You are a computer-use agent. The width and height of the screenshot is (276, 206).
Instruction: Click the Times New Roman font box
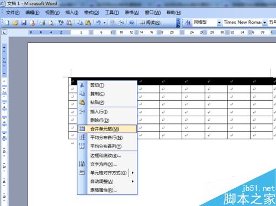tap(242, 23)
